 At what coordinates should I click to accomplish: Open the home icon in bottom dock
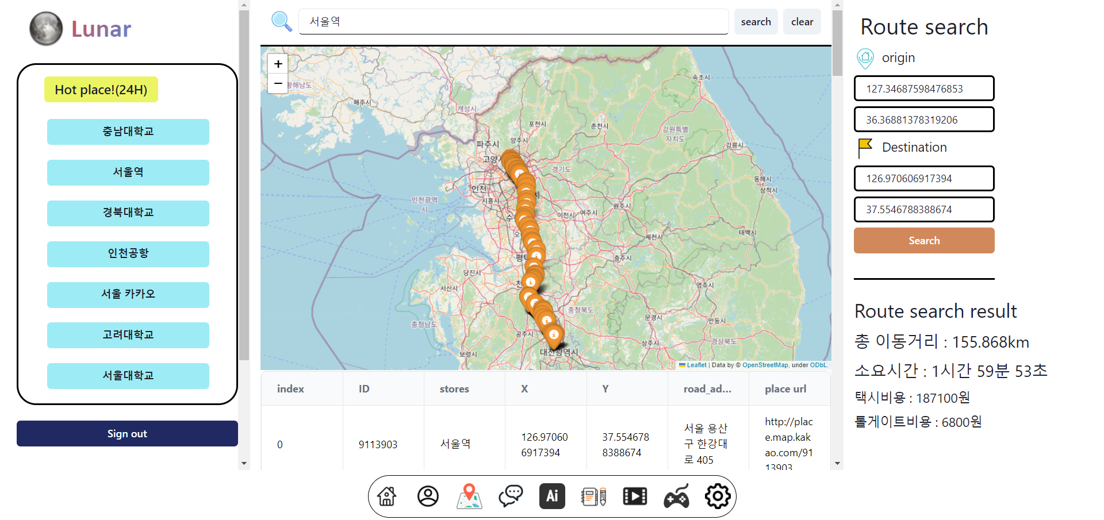point(386,496)
